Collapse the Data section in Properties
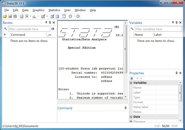Image resolution: width=185 pixels, height=130 pixels. (x=131, y=117)
